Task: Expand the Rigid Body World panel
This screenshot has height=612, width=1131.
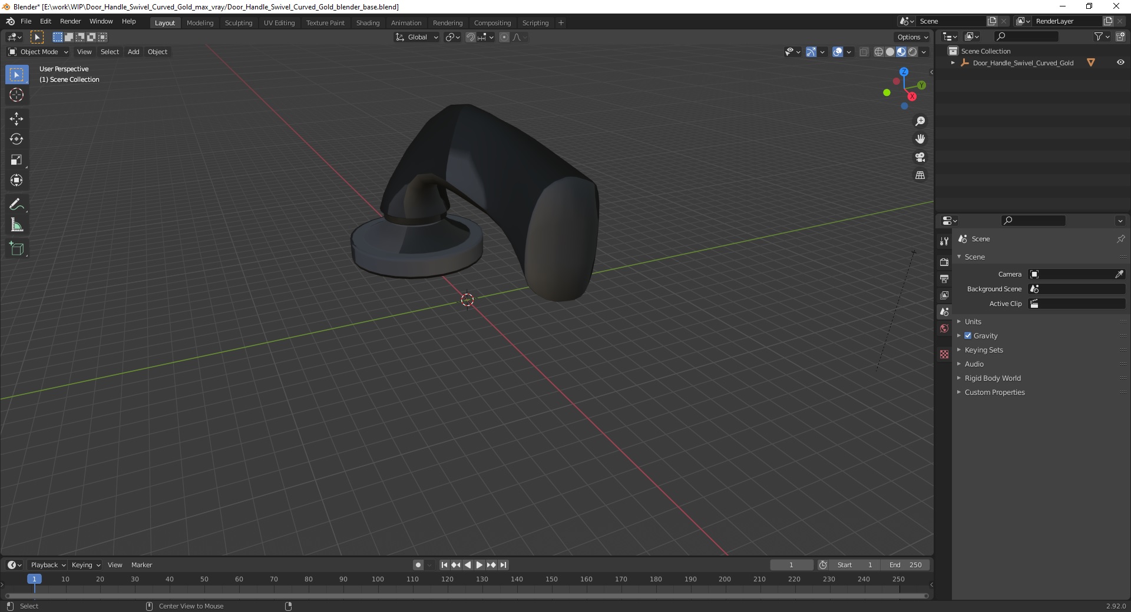Action: (x=993, y=378)
